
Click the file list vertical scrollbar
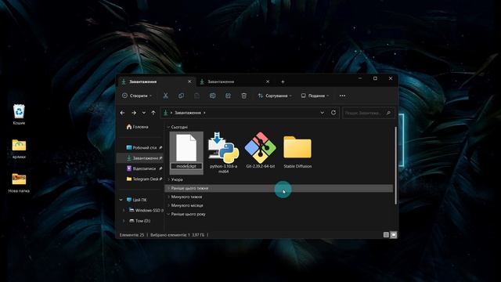point(396,165)
